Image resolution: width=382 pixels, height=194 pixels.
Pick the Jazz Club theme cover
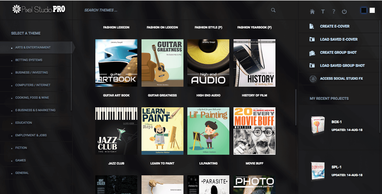[116, 131]
